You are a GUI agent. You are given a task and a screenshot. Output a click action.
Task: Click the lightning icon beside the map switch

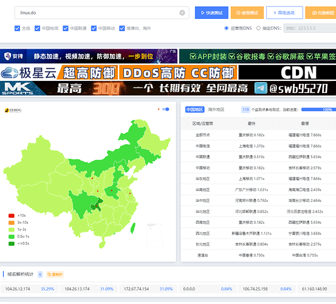tap(159, 109)
